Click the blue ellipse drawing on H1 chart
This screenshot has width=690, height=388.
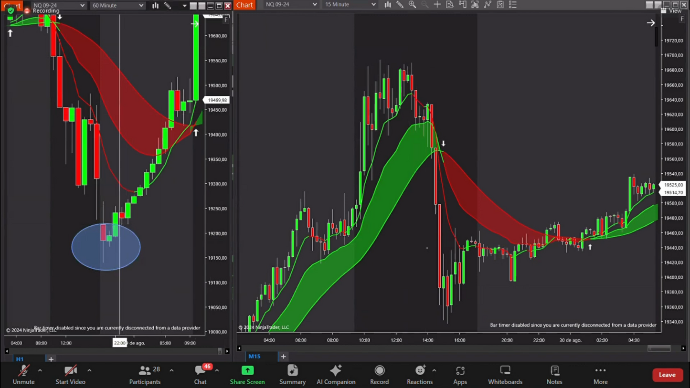tap(106, 247)
